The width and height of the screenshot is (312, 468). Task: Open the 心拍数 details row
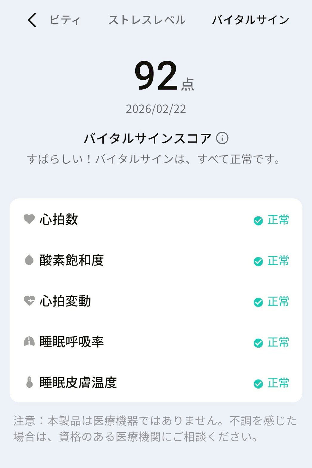point(156,220)
